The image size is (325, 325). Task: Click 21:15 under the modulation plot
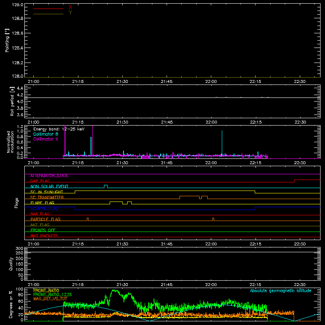(78, 163)
